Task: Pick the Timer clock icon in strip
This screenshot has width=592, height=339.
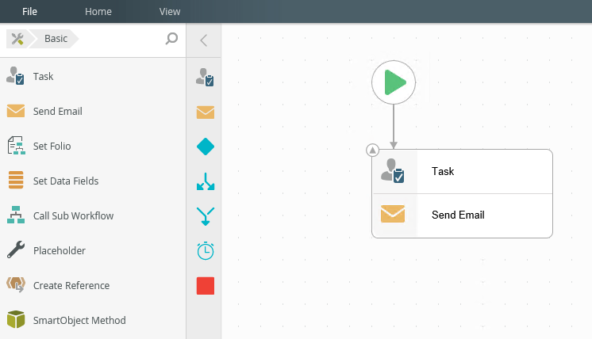Action: click(206, 251)
